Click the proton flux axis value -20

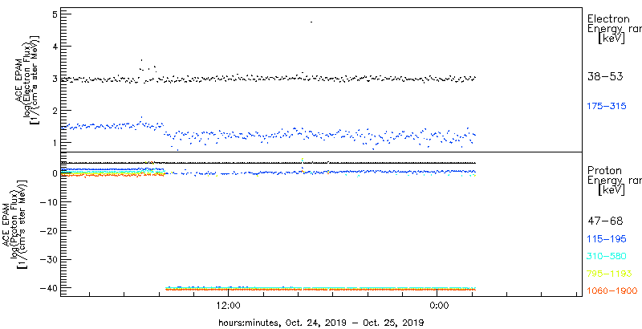48,231
